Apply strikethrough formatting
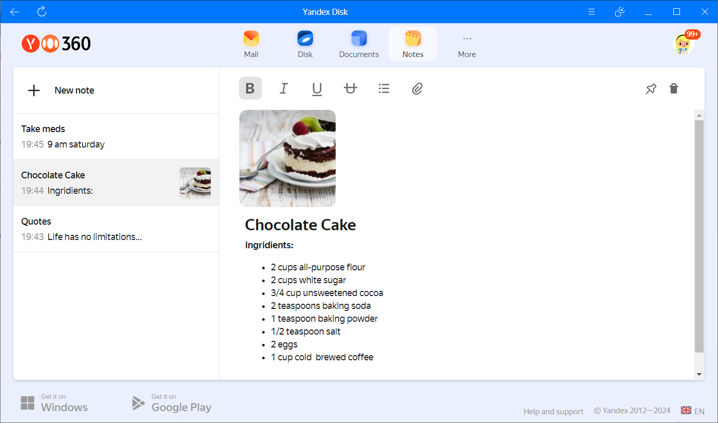This screenshot has height=423, width=718. [350, 88]
